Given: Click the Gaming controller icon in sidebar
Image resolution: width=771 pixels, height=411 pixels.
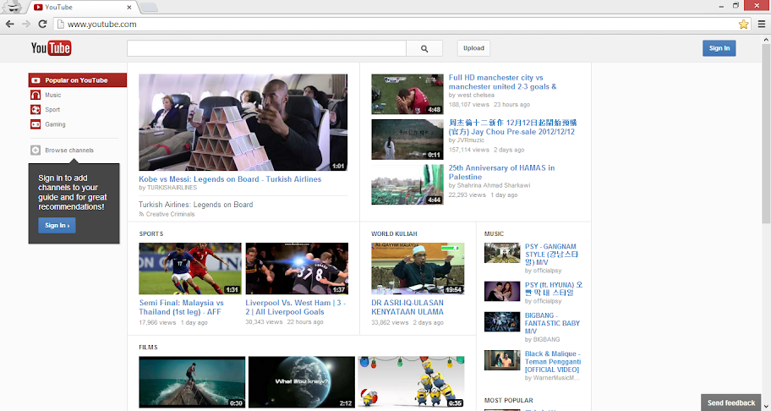Looking at the screenshot, I should point(36,124).
